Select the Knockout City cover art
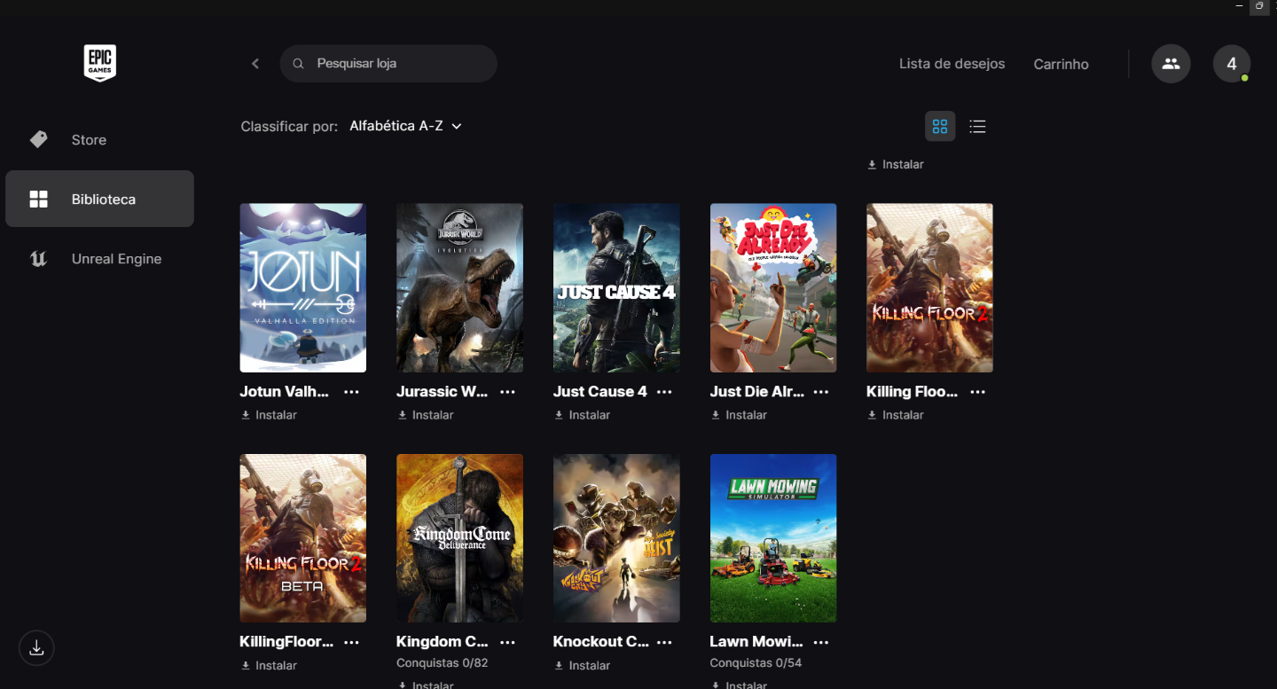This screenshot has height=689, width=1277. (x=616, y=538)
